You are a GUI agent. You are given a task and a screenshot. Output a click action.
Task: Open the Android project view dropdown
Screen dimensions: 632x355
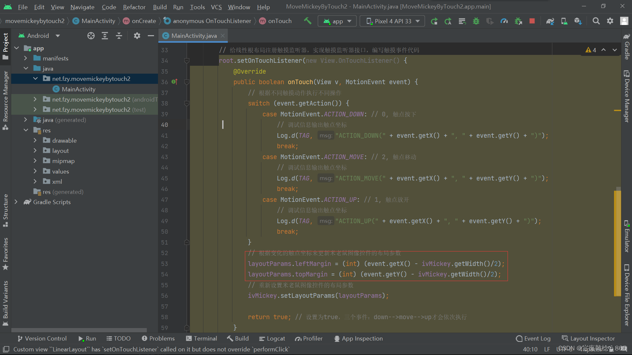pos(39,36)
